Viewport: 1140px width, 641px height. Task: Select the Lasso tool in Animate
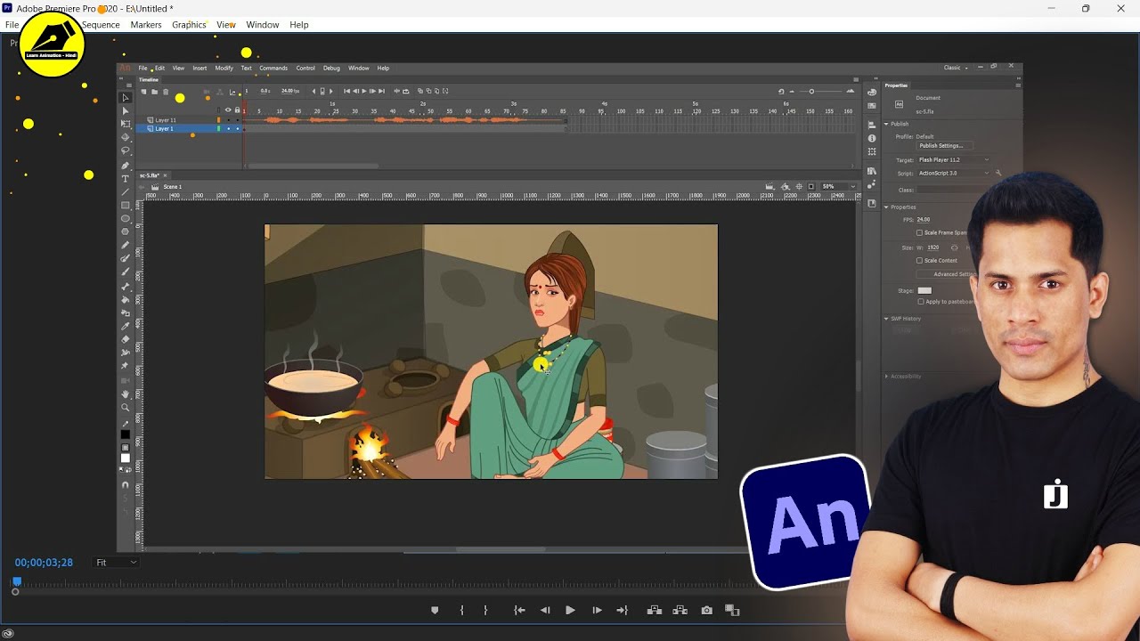(x=126, y=150)
